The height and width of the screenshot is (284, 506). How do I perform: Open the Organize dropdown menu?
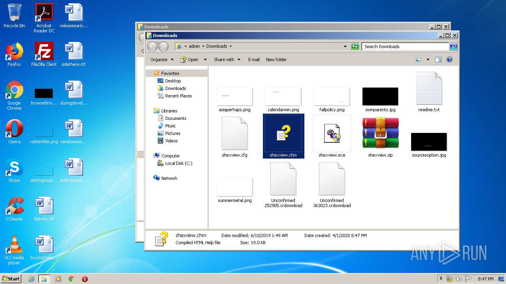[162, 60]
